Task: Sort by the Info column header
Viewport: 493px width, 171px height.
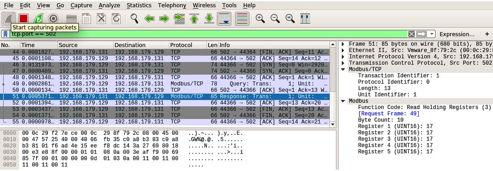Action: (x=273, y=45)
